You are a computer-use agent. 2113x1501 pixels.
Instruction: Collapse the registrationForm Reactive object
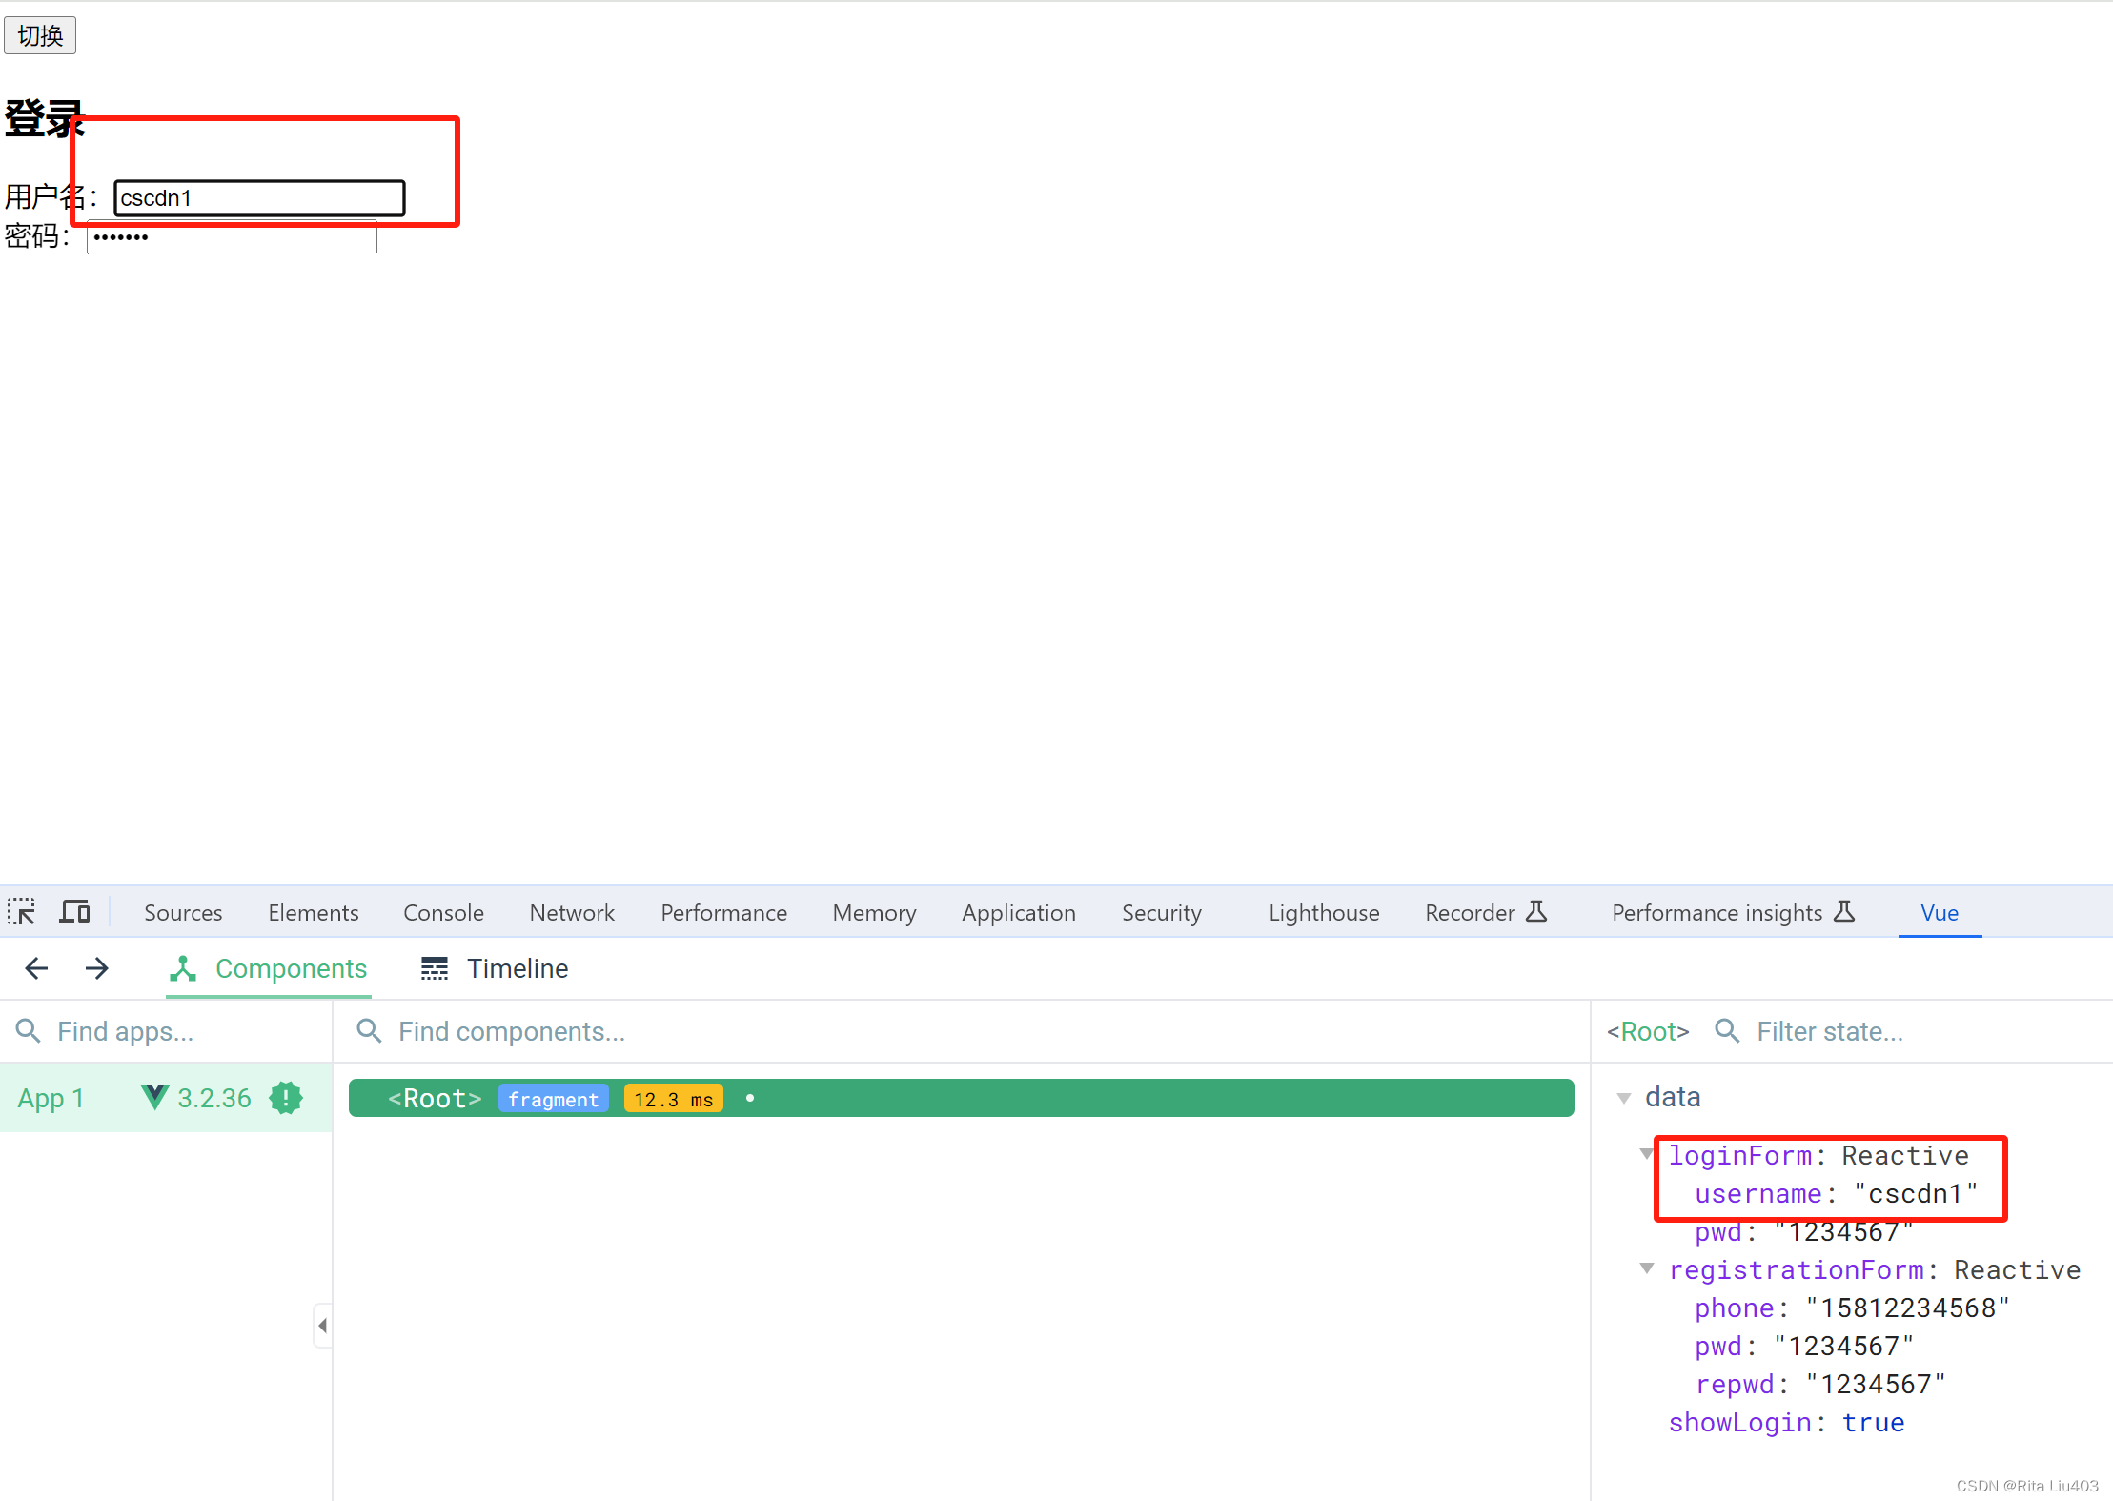pos(1645,1268)
